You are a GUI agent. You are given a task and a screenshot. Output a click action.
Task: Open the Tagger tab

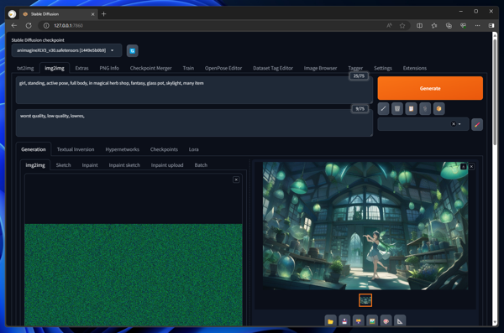[x=355, y=68]
